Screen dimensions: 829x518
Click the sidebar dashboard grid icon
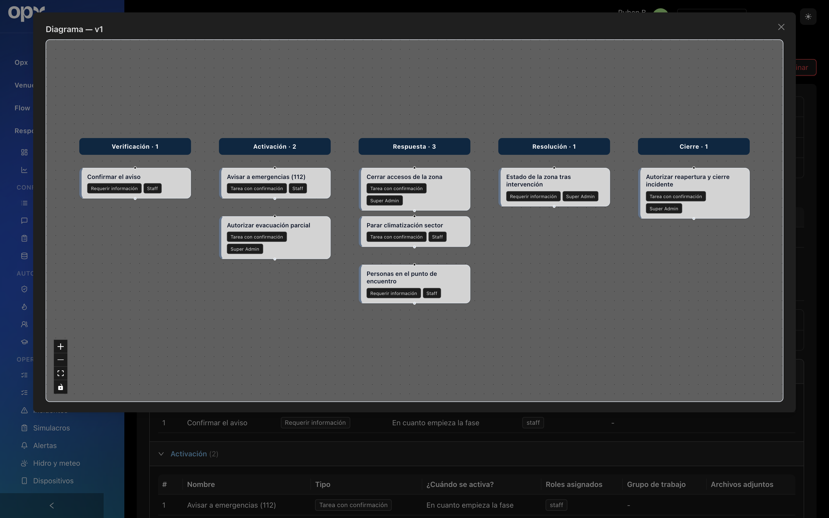pos(24,152)
